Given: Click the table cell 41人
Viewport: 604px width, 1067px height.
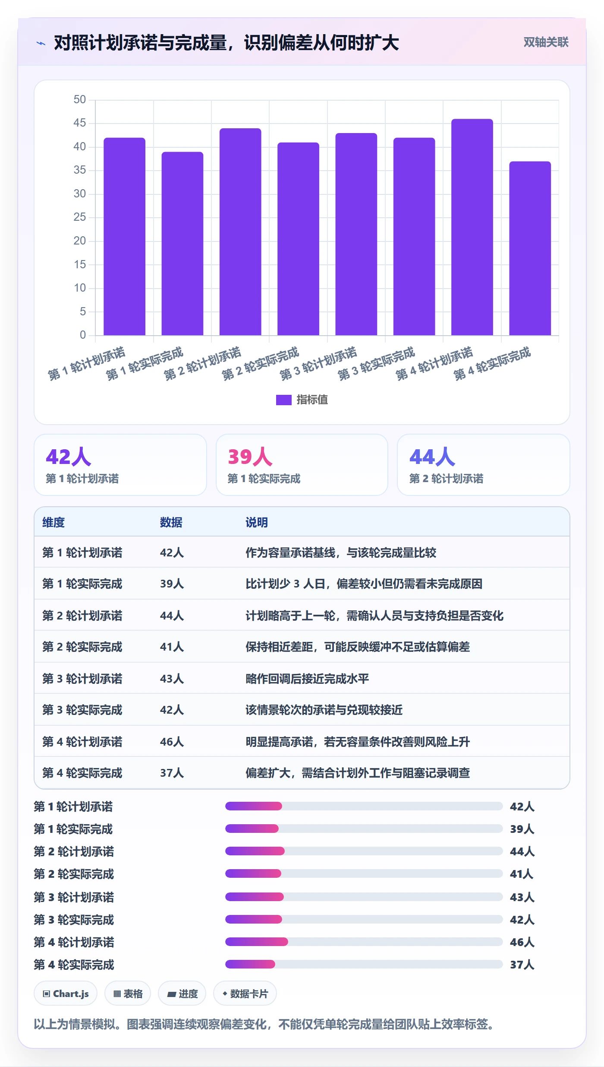Looking at the screenshot, I should 172,647.
